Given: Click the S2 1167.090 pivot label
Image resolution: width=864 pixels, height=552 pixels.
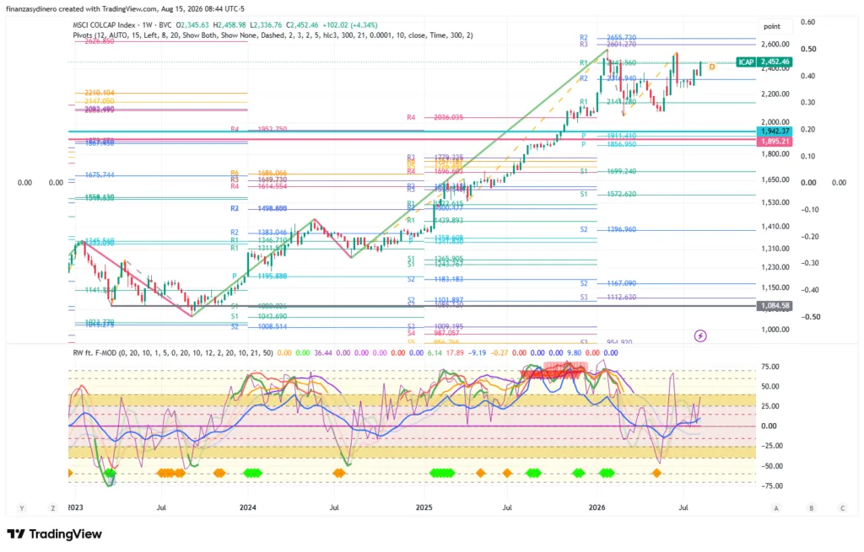Looking at the screenshot, I should 607,283.
